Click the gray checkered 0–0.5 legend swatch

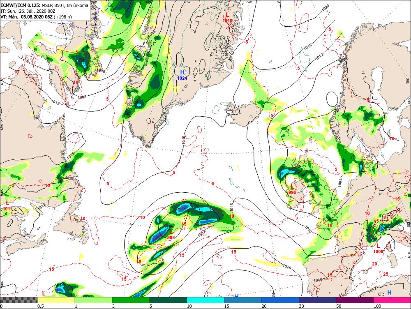(19, 300)
